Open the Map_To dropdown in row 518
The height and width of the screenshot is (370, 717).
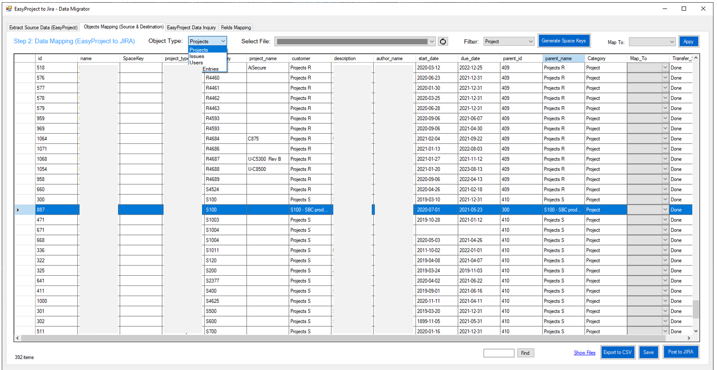(664, 68)
